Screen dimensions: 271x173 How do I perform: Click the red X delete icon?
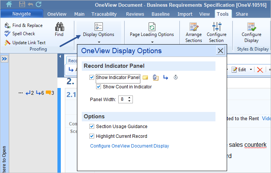tap(260, 70)
